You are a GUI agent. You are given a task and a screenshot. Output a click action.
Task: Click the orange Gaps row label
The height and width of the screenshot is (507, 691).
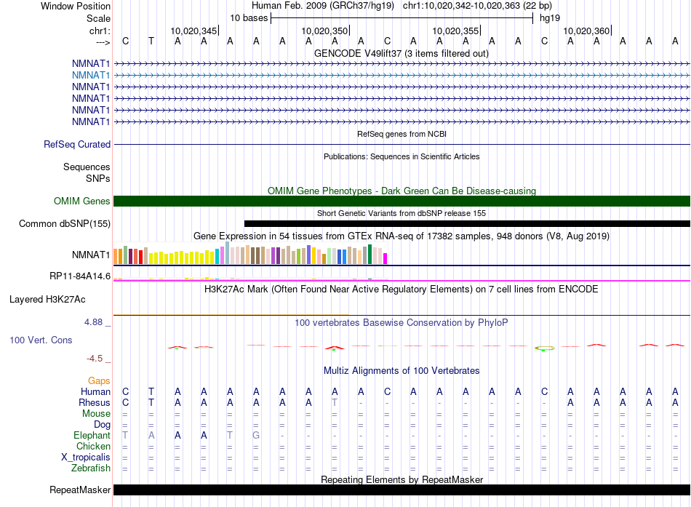[x=99, y=380]
